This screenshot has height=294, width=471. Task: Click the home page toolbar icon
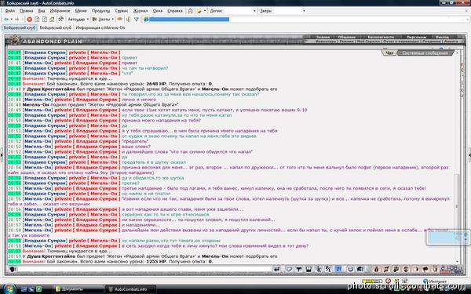pyautogui.click(x=52, y=19)
